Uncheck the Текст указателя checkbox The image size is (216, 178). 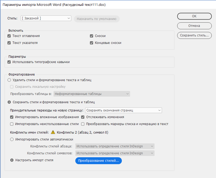(9, 43)
